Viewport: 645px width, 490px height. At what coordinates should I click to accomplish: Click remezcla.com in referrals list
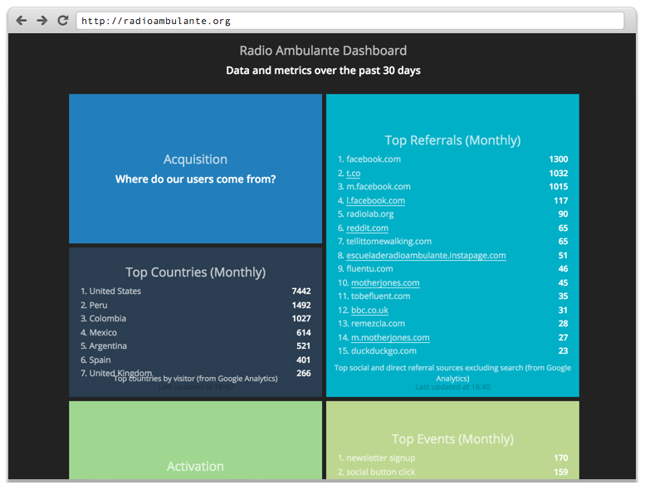[378, 324]
